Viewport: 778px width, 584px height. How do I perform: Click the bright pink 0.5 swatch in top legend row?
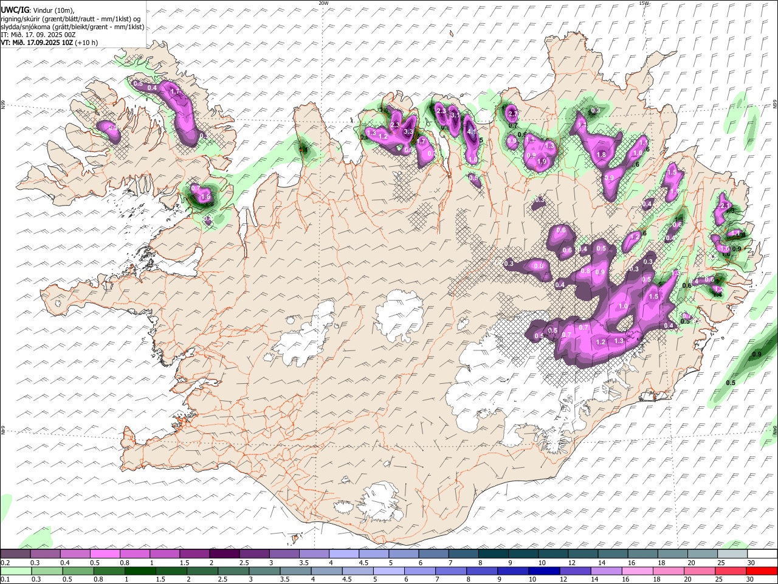(x=105, y=554)
